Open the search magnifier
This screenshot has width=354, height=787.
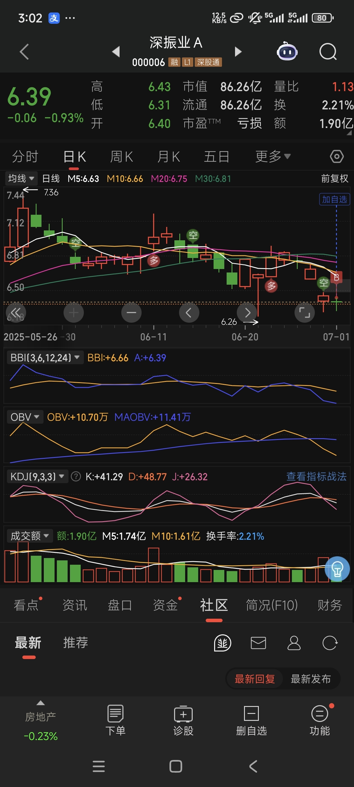(328, 51)
